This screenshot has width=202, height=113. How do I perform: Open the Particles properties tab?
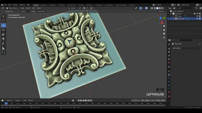point(169,78)
